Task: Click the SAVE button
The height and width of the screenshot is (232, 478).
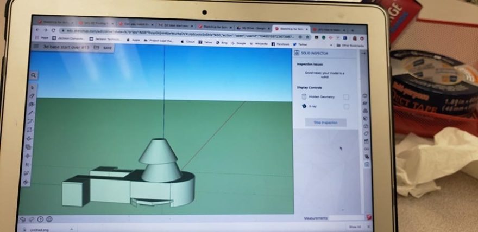Action: pos(108,48)
